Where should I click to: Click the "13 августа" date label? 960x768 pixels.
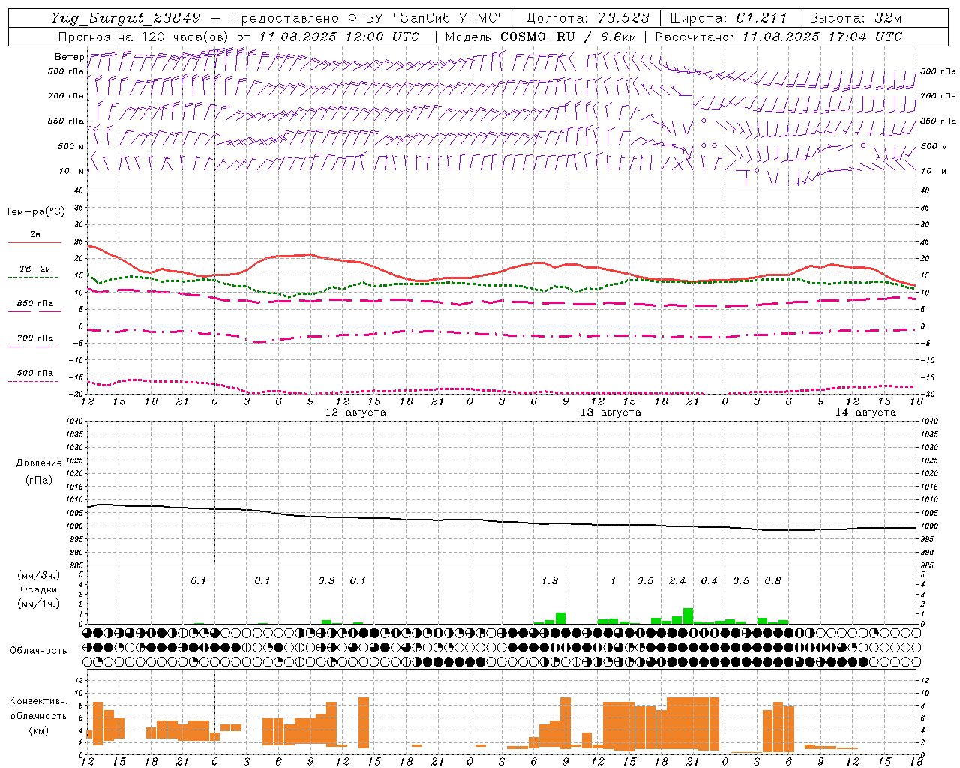[x=610, y=412]
